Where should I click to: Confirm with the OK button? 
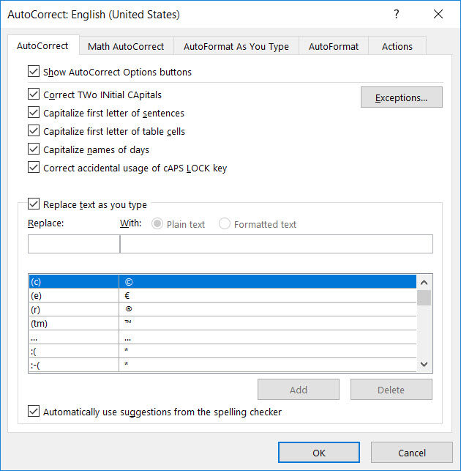(x=319, y=453)
